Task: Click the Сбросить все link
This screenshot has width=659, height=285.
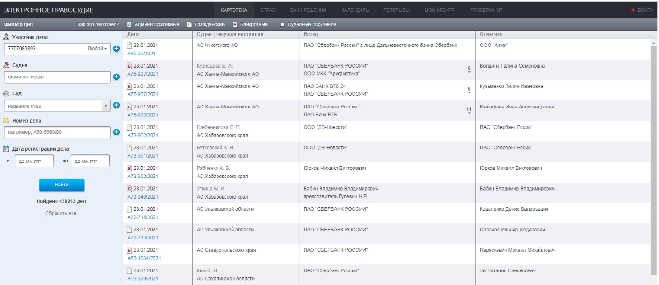Action: (61, 213)
